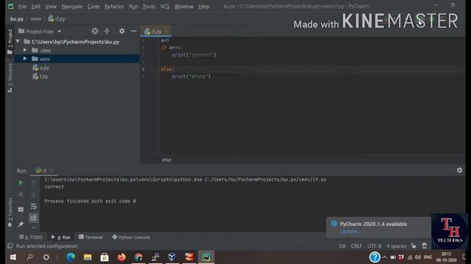Viewport: 471px width, 264px height.
Task: Click the up stack trace arrow
Action: [33, 183]
